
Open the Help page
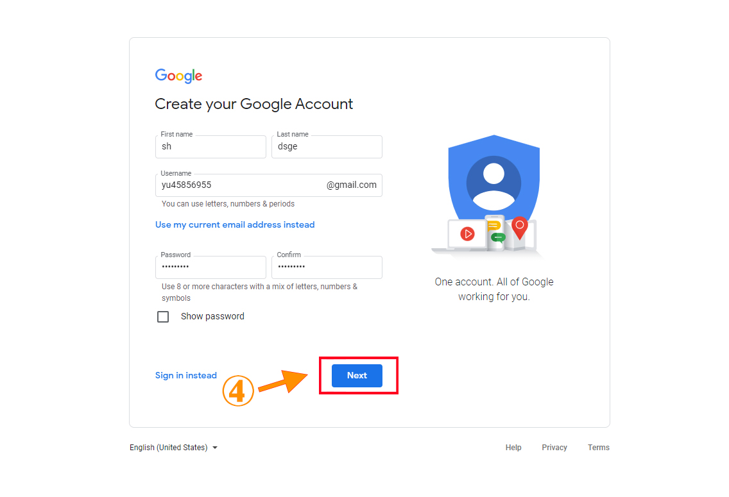pos(513,447)
